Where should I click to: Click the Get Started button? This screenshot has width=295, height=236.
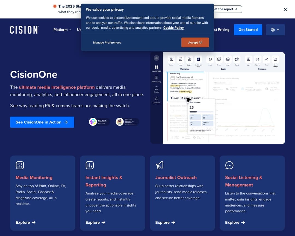pos(248,30)
